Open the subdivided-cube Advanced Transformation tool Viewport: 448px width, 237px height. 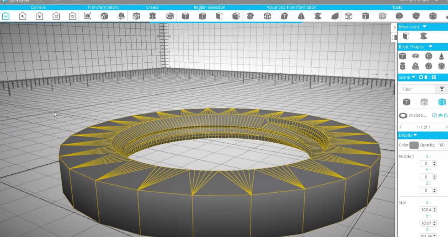[267, 16]
